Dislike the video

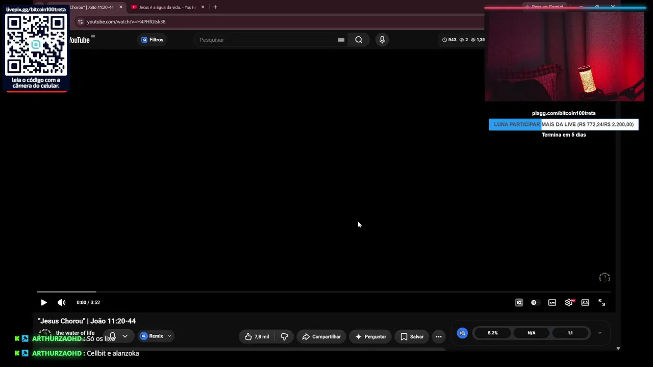click(284, 336)
